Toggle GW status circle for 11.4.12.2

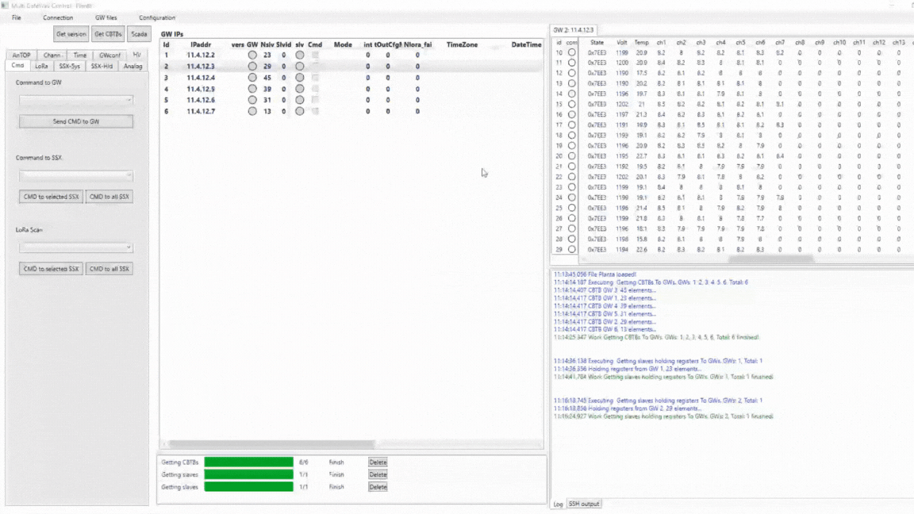(252, 55)
